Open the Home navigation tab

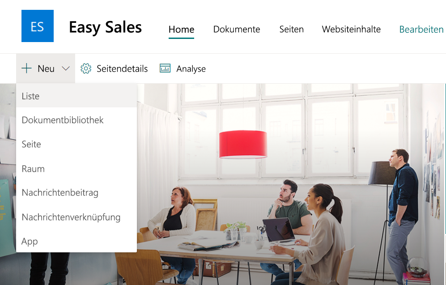(181, 29)
